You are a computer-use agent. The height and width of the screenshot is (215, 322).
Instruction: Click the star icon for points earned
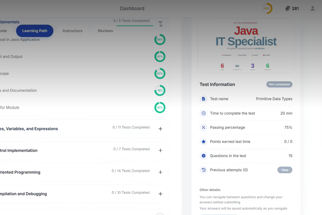coord(204,141)
